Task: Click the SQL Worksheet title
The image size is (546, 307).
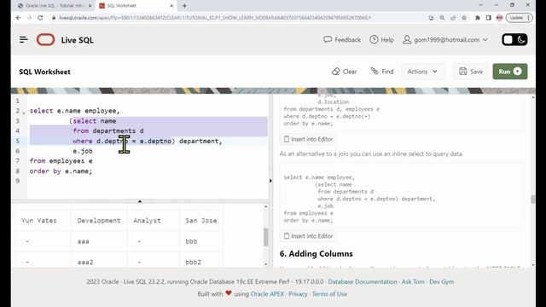Action: tap(44, 72)
